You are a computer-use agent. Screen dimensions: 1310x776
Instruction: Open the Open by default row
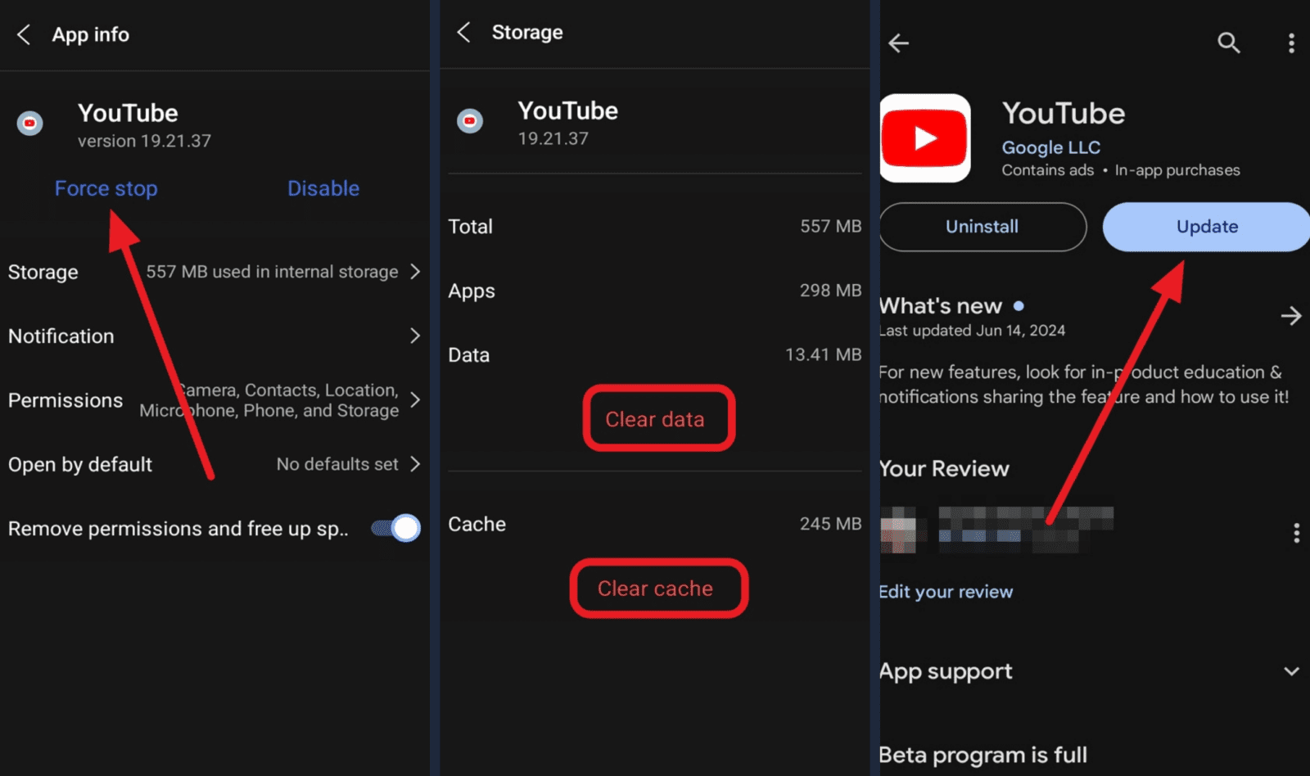click(215, 464)
